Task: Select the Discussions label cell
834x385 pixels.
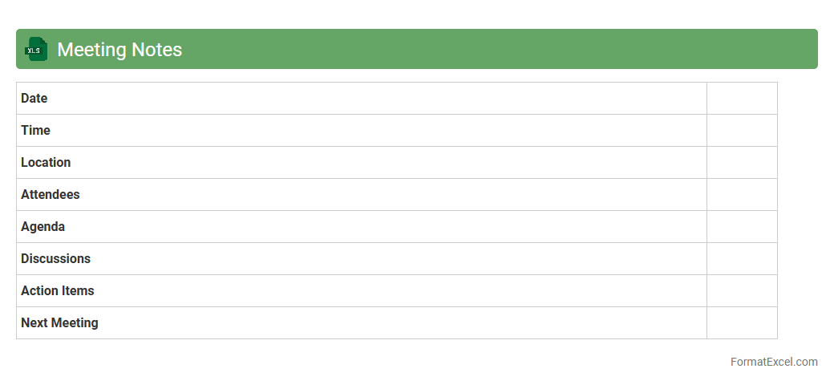Action: pos(361,259)
